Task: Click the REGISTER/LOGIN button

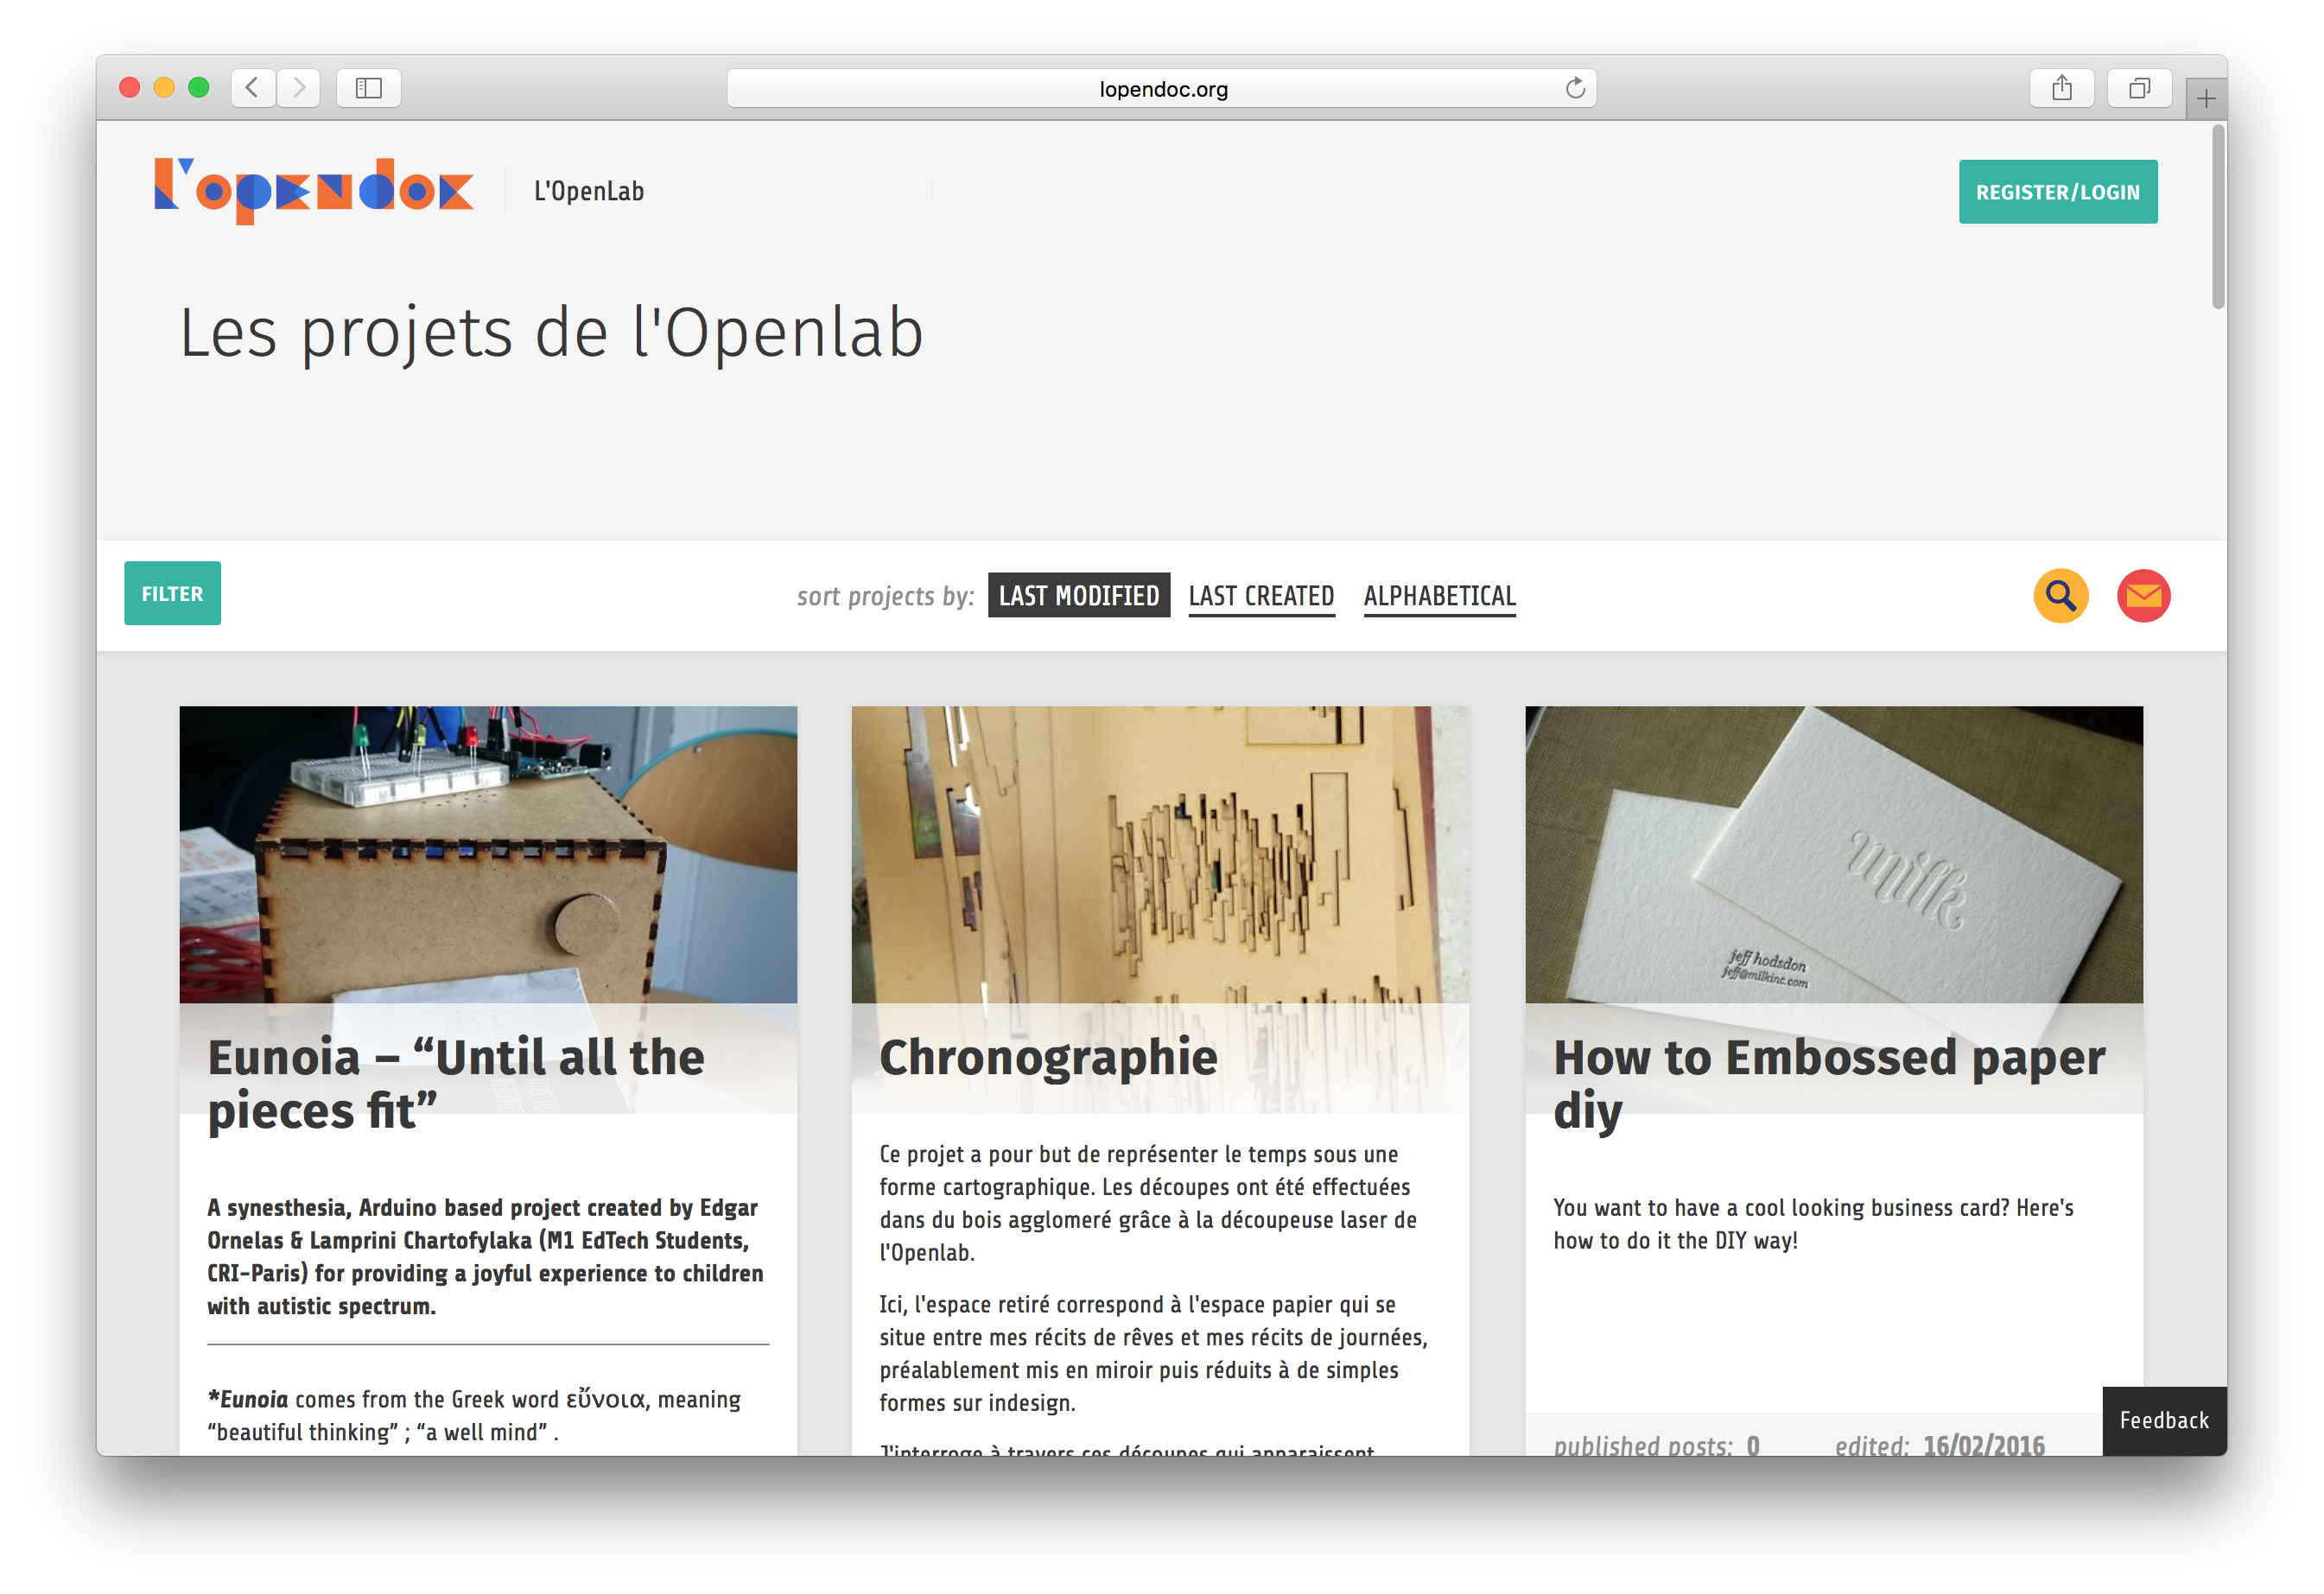Action: 2057,192
